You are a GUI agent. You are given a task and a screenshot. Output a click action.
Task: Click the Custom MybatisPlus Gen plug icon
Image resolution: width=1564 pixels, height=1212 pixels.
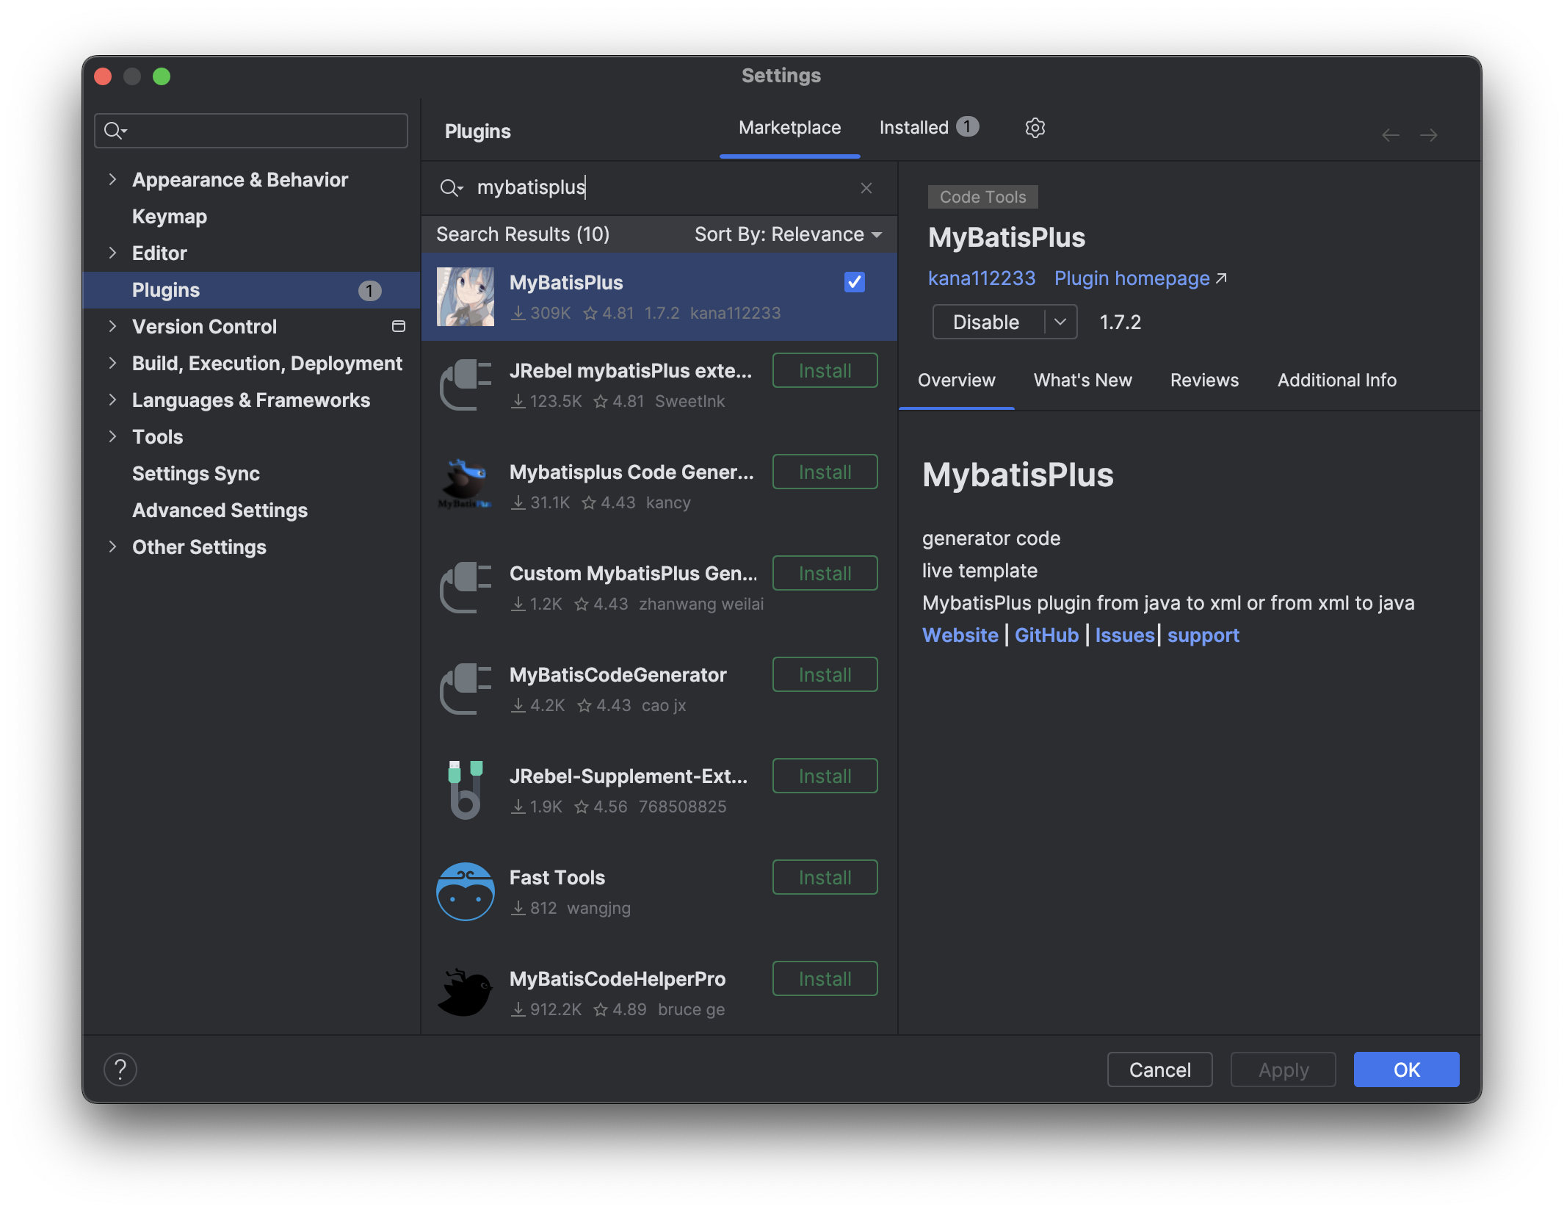click(x=466, y=588)
